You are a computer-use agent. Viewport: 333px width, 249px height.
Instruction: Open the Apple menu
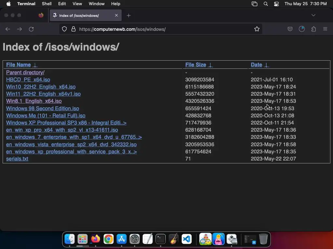coord(8,4)
